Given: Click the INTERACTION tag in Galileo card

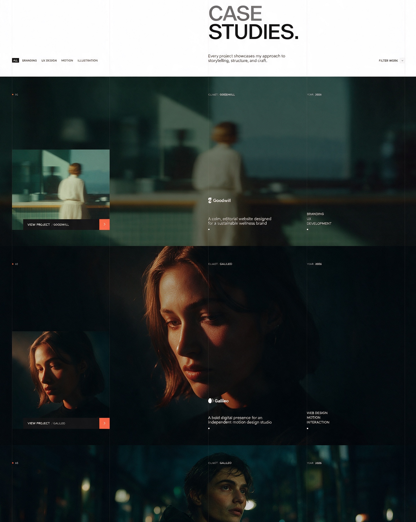Looking at the screenshot, I should click(318, 422).
